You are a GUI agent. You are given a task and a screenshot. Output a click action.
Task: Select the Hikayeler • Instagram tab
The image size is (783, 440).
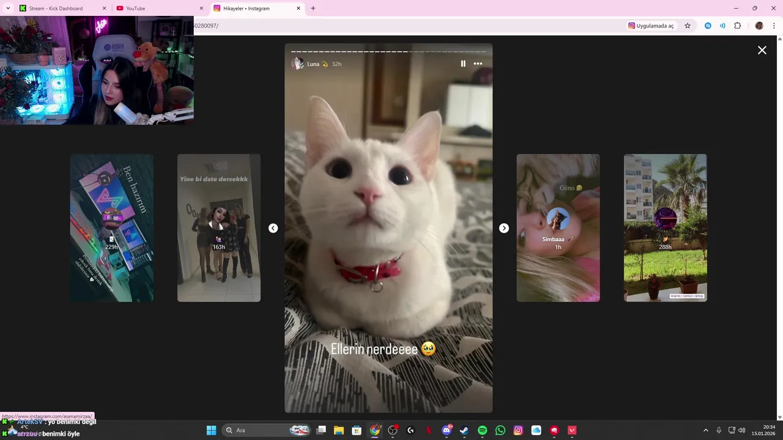coord(257,9)
